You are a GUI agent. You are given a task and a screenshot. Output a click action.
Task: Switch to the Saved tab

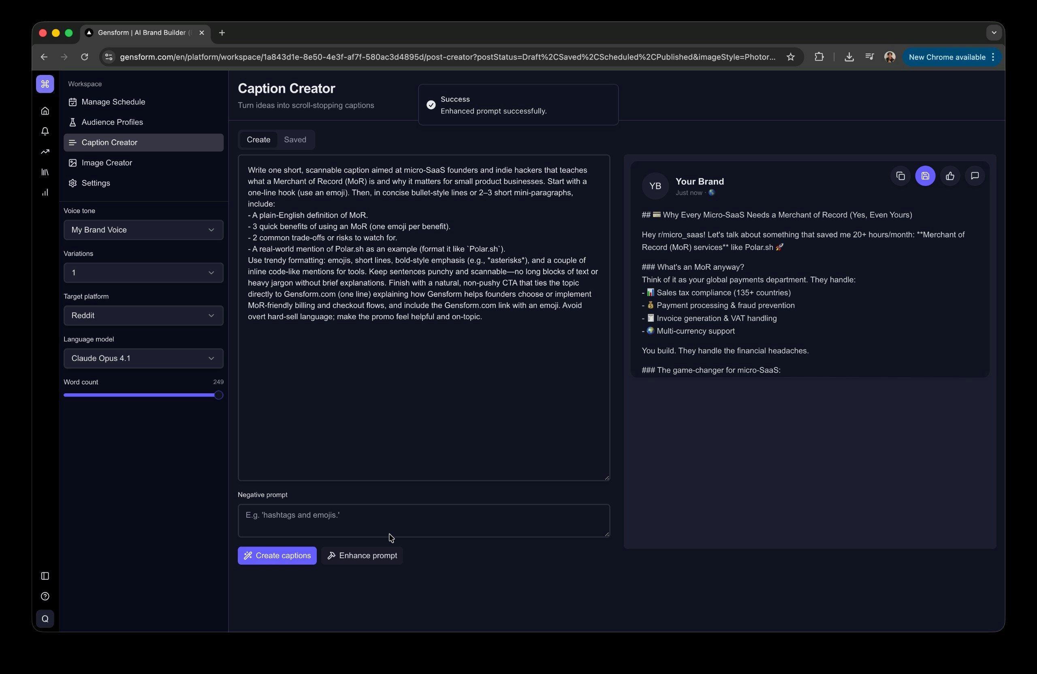click(x=294, y=139)
